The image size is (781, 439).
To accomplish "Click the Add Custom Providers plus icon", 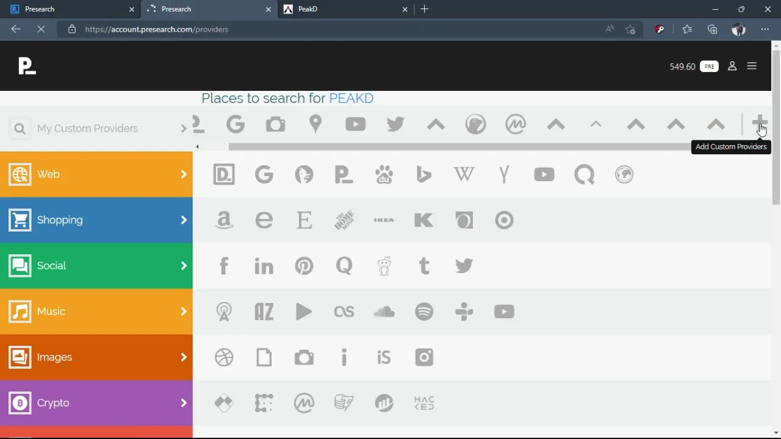I will (759, 123).
